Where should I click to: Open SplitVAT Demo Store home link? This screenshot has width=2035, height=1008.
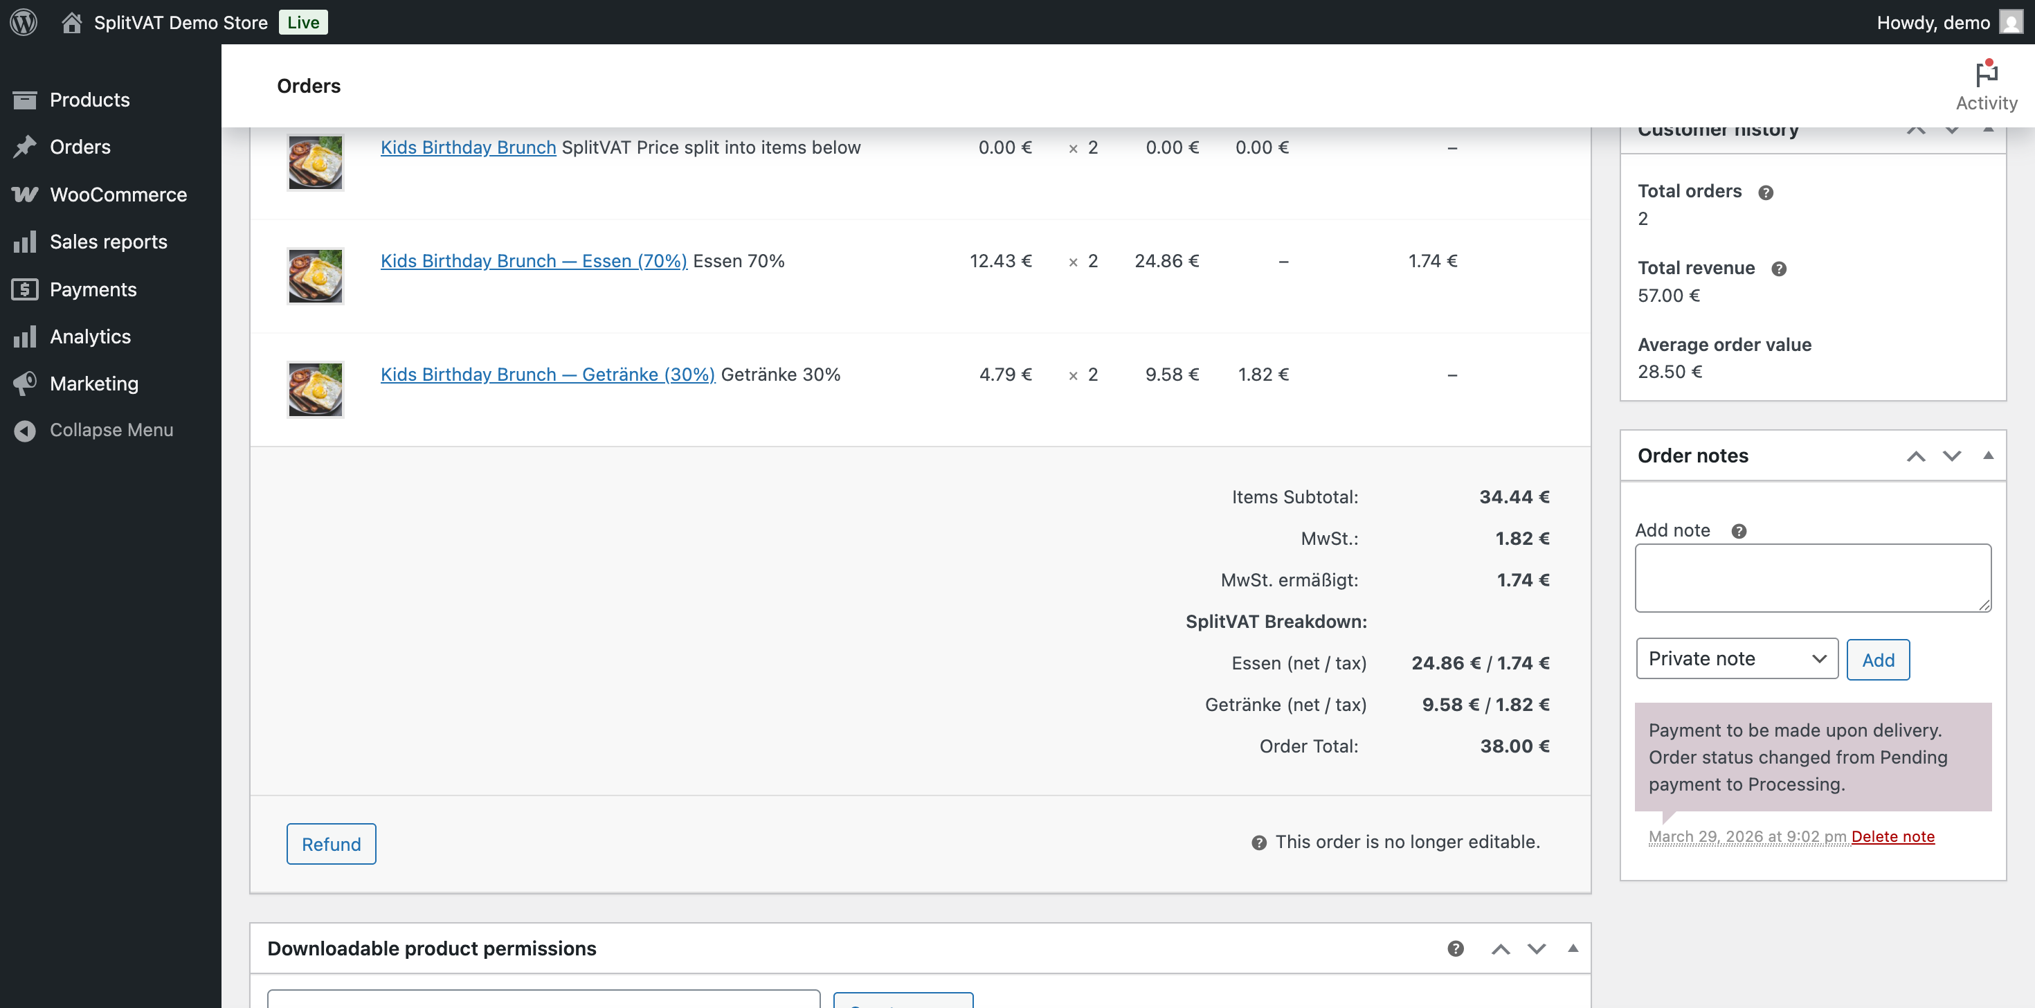coord(164,22)
